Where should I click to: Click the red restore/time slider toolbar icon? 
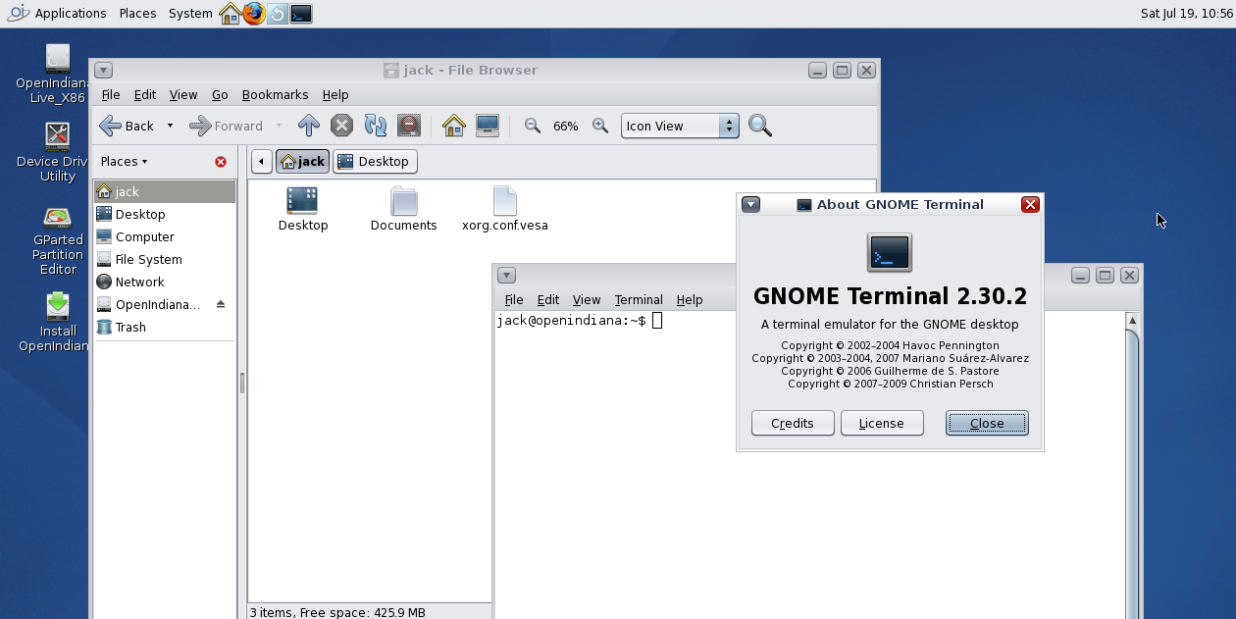(409, 126)
